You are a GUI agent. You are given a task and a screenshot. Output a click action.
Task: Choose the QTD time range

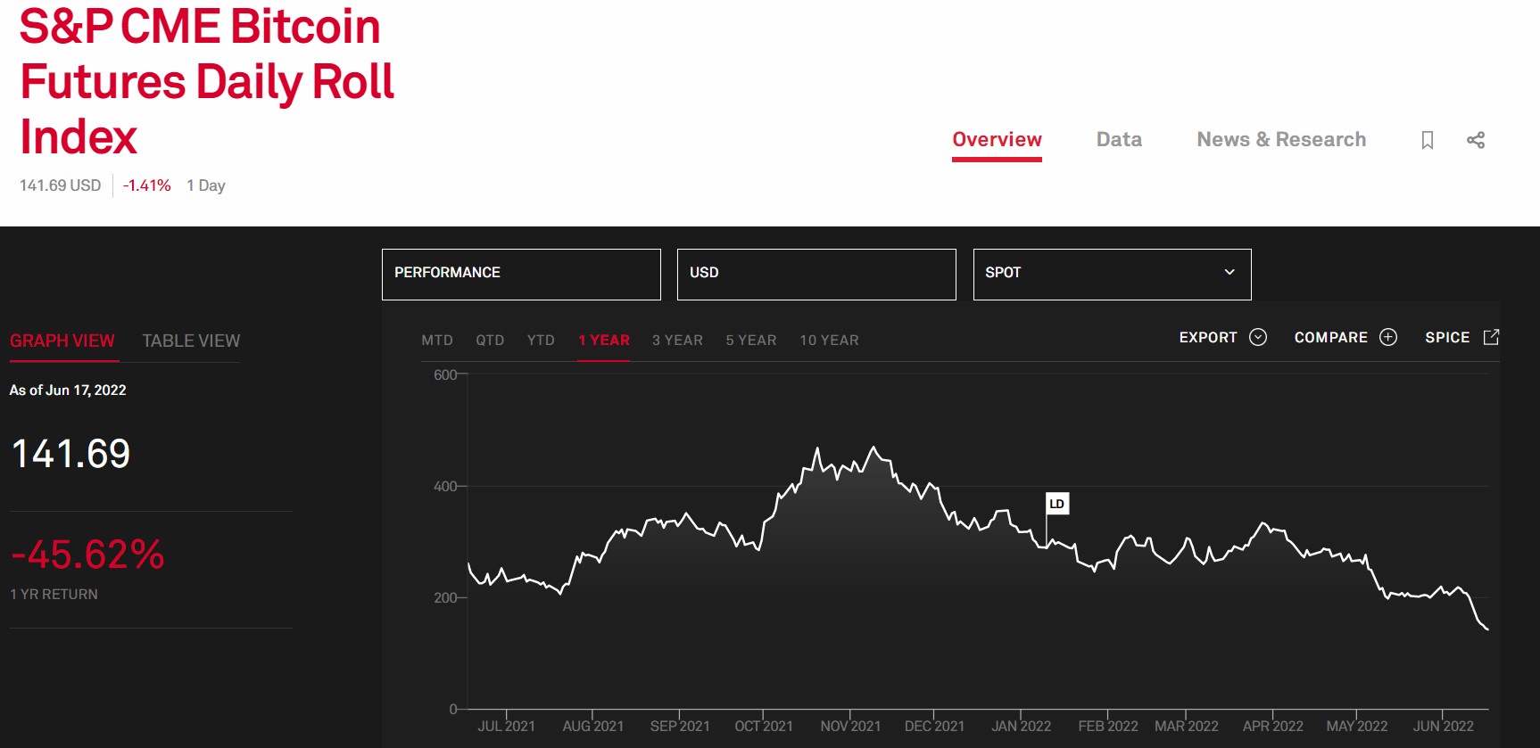click(490, 341)
